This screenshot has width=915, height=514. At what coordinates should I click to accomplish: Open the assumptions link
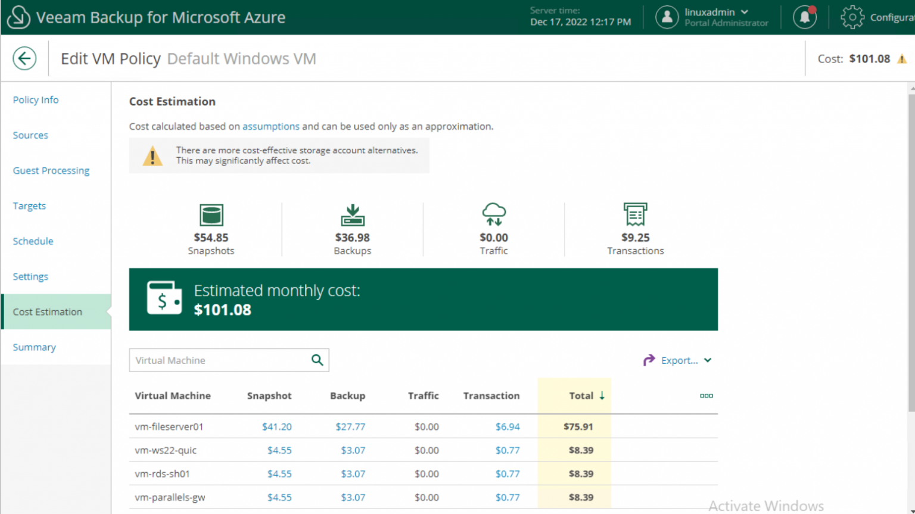coord(271,126)
